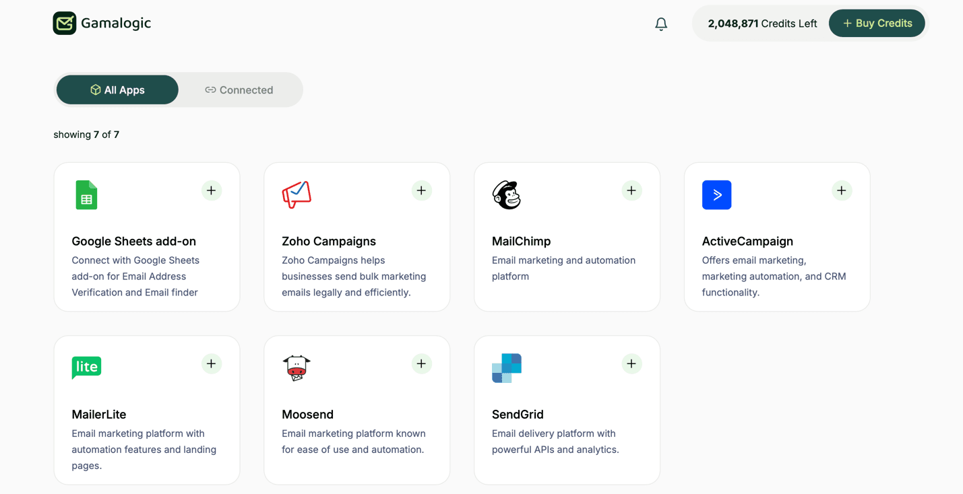Click the 2,048,871 Credits Left counter

pos(762,23)
